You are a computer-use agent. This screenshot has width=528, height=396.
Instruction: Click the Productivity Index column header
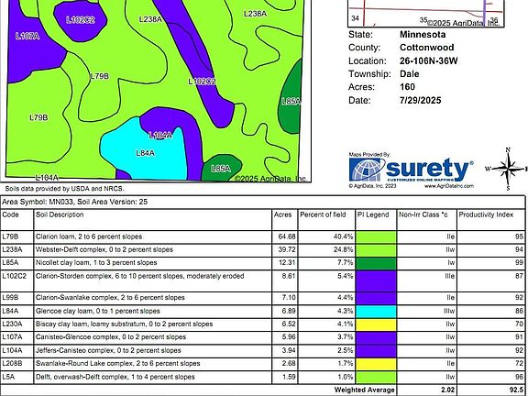(x=486, y=214)
